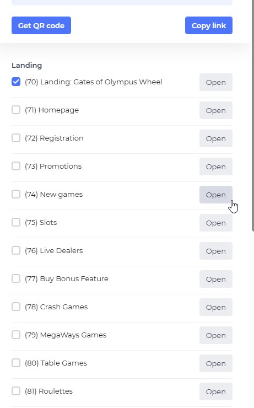
Task: Tick the (81) Roulettes checkbox
Action: click(x=16, y=391)
